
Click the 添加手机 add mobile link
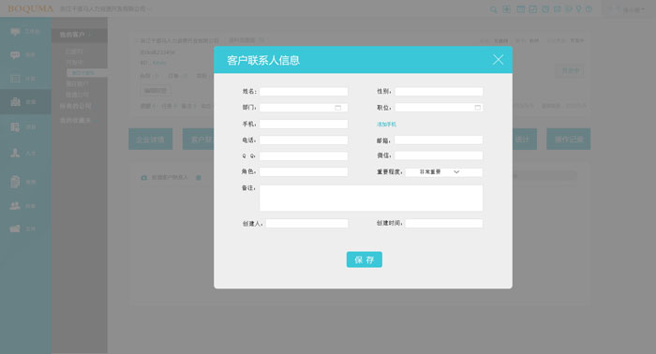click(x=386, y=125)
